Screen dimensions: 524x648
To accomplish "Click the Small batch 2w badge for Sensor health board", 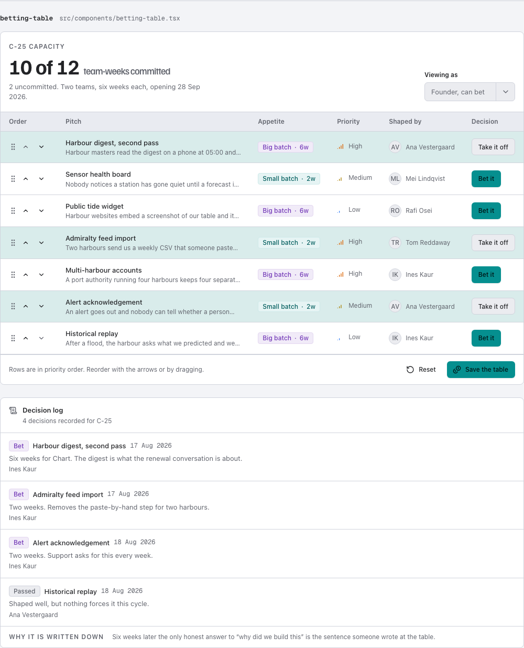I will point(289,179).
